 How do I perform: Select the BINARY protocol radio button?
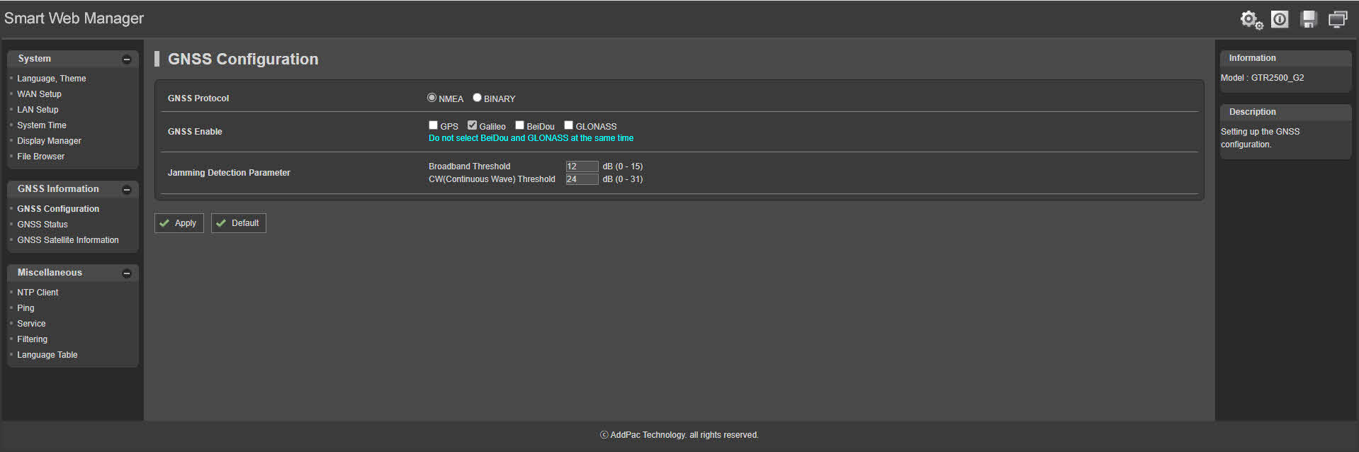click(x=477, y=98)
